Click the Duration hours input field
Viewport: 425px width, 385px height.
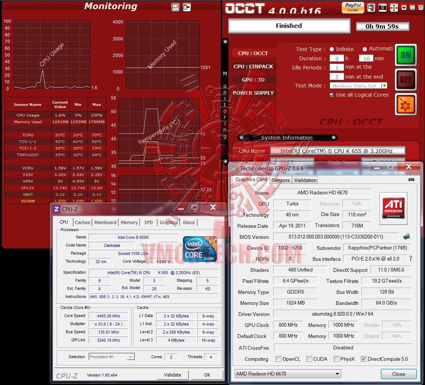[x=336, y=58]
